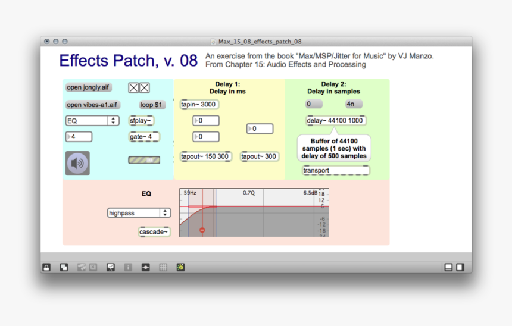Click the patcher windows icon in bottom toolbar

coord(82,268)
